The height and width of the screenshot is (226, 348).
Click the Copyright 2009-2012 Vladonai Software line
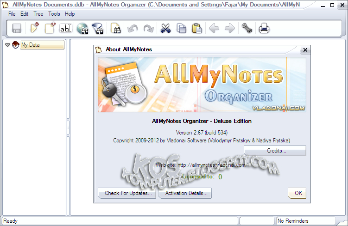[202, 140]
